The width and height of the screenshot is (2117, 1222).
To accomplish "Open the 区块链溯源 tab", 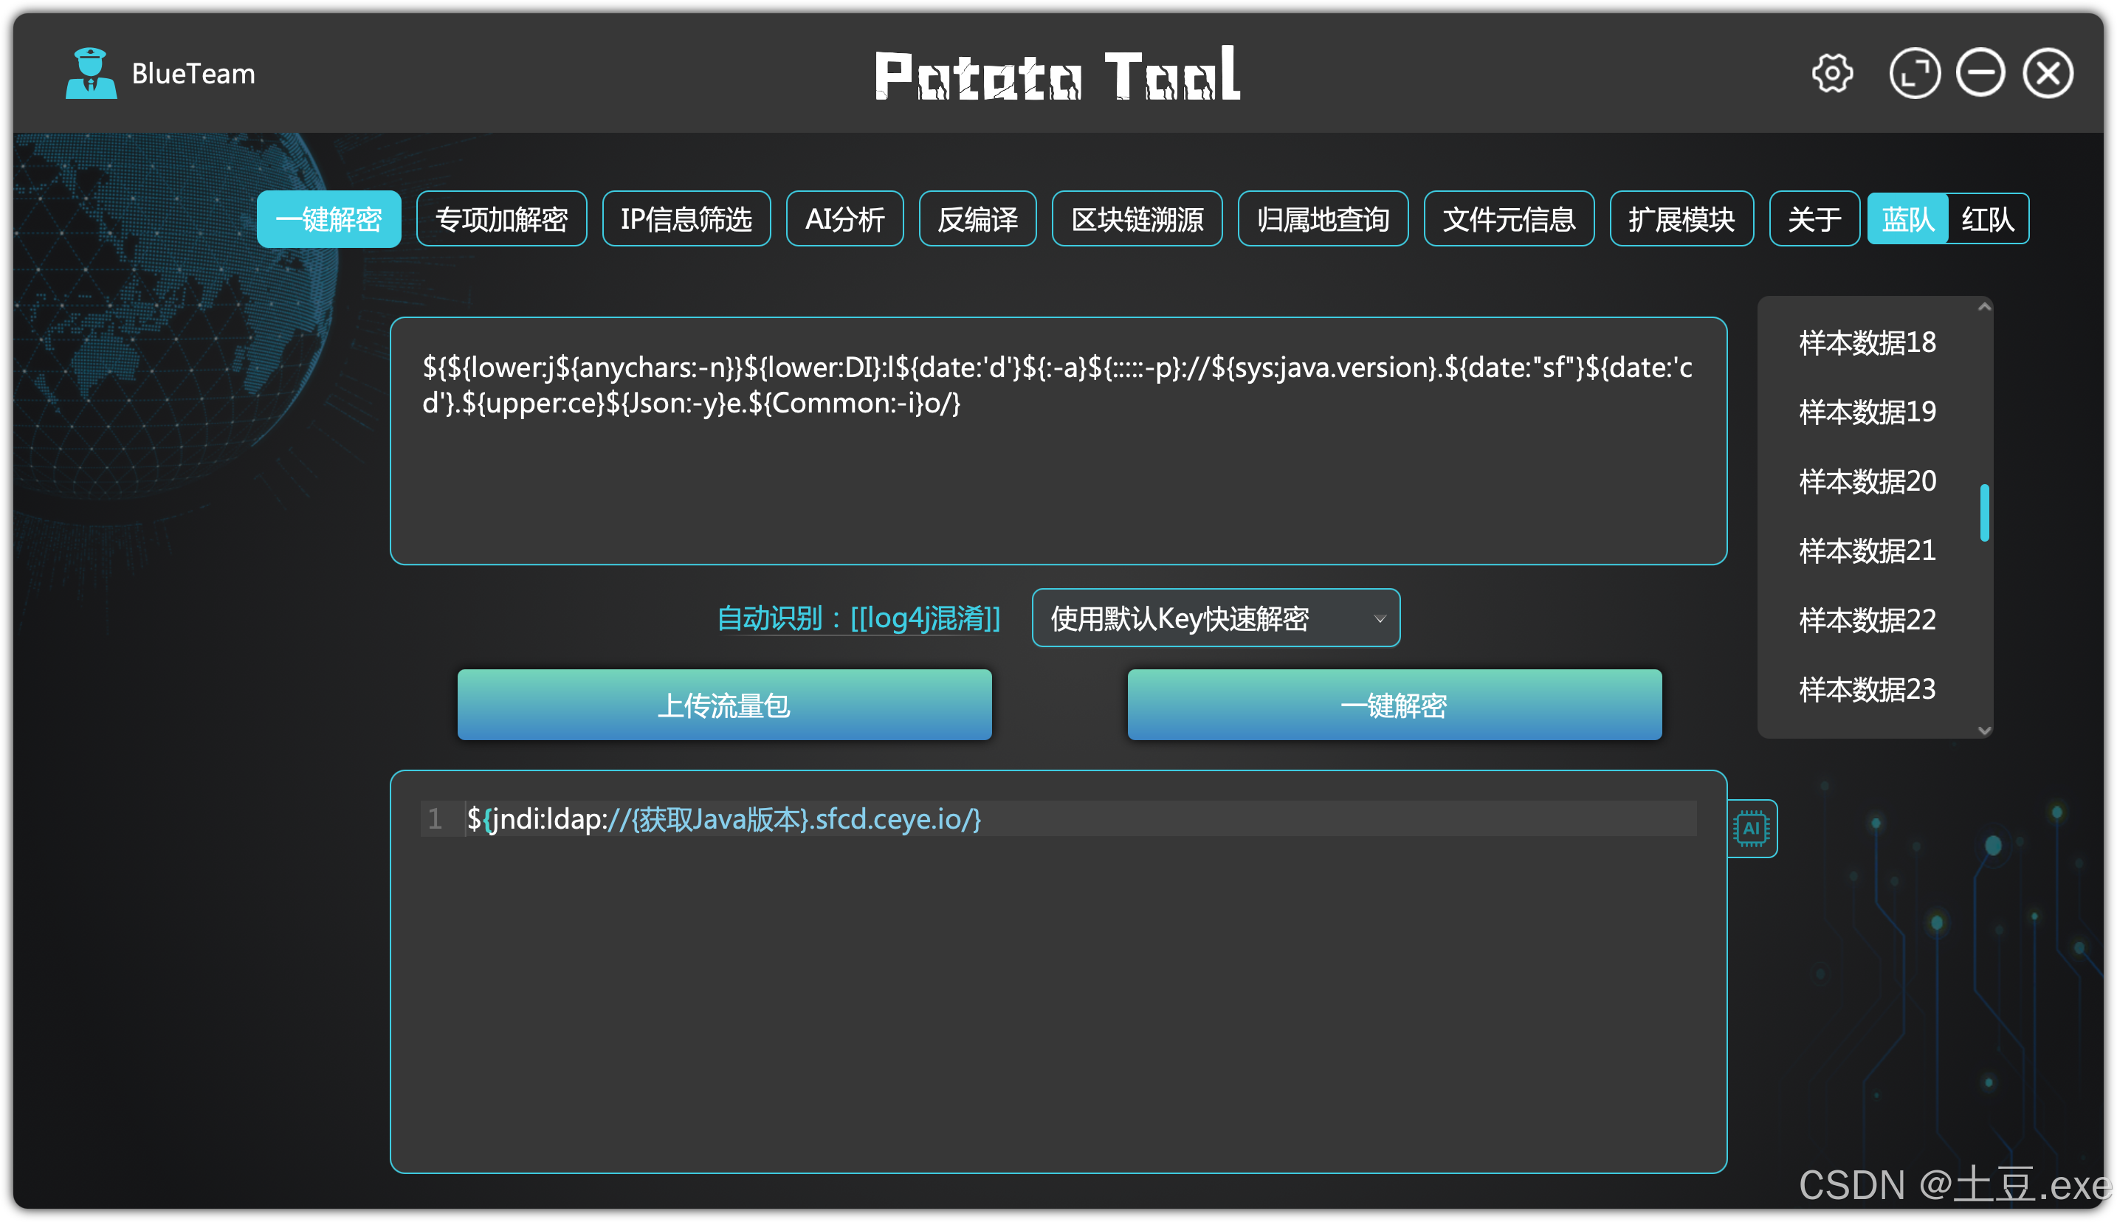I will pos(1137,220).
